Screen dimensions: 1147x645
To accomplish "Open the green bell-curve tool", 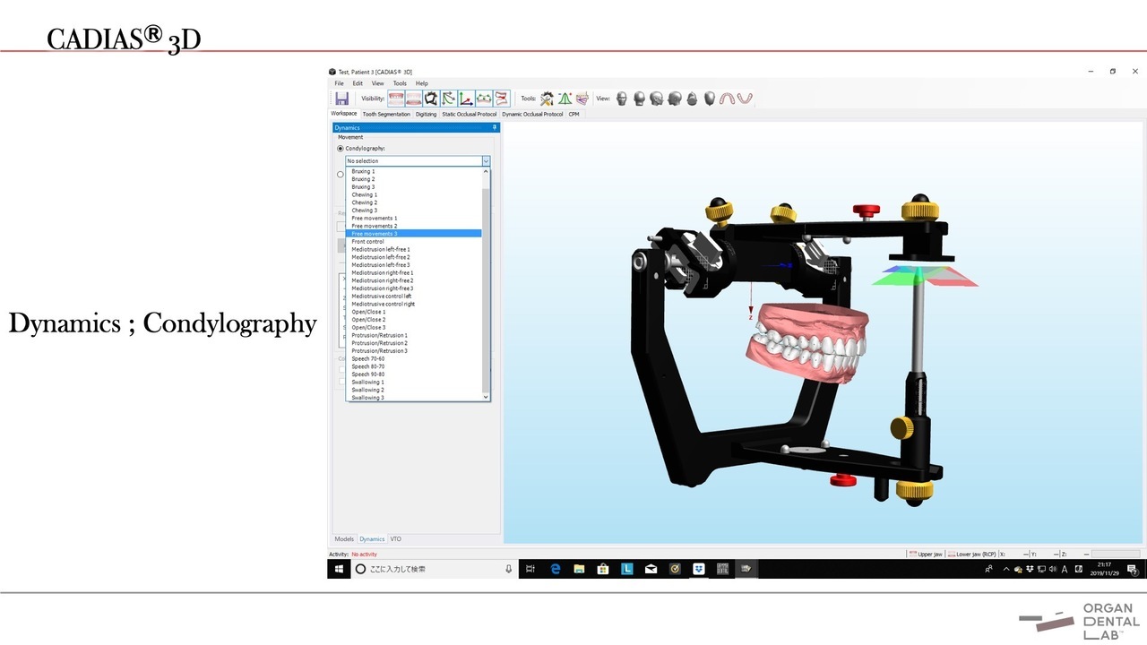I will (x=565, y=99).
